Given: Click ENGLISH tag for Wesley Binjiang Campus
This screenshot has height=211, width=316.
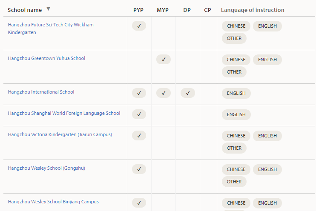Looking at the screenshot, I should click(267, 203).
